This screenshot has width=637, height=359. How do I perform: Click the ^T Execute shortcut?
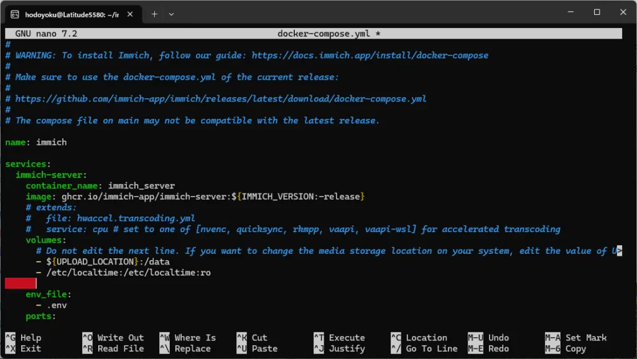tap(339, 337)
